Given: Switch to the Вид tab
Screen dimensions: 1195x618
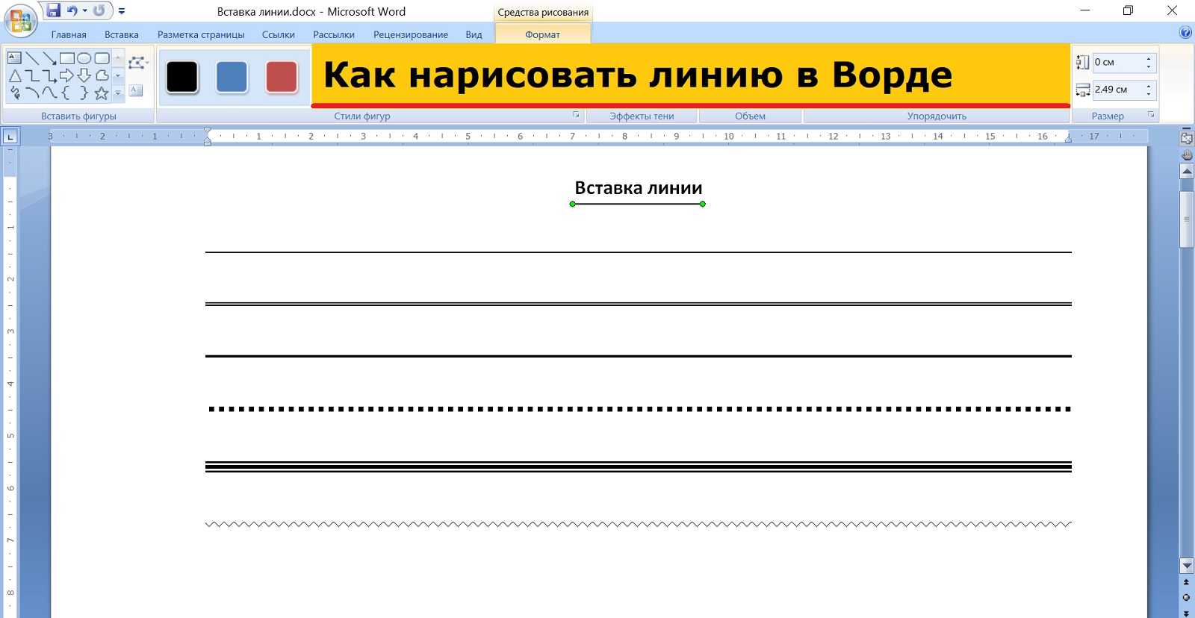Looking at the screenshot, I should point(474,34).
